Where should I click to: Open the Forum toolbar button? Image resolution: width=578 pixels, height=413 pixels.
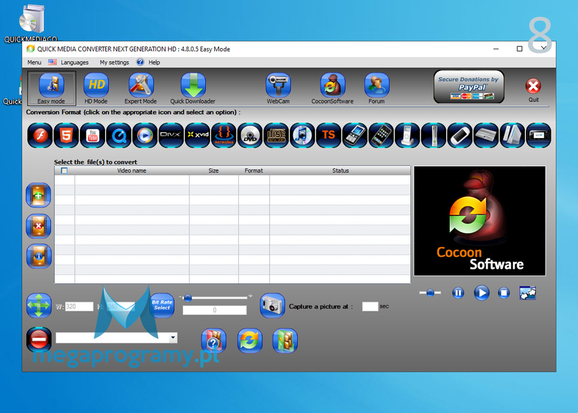[x=376, y=88]
